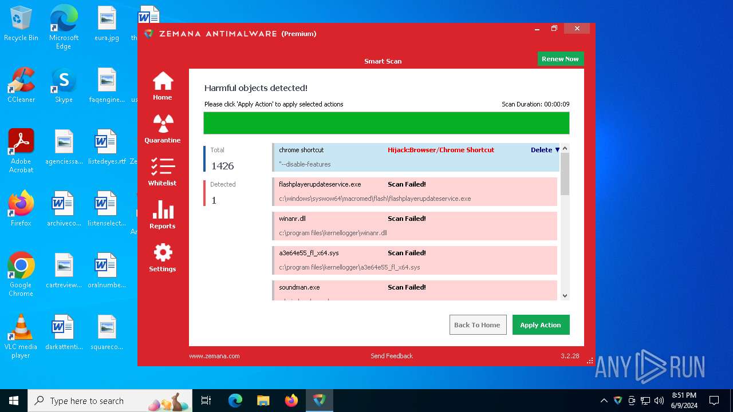Image resolution: width=733 pixels, height=412 pixels.
Task: Open the Adobe Acrobat desktop icon
Action: [21, 151]
